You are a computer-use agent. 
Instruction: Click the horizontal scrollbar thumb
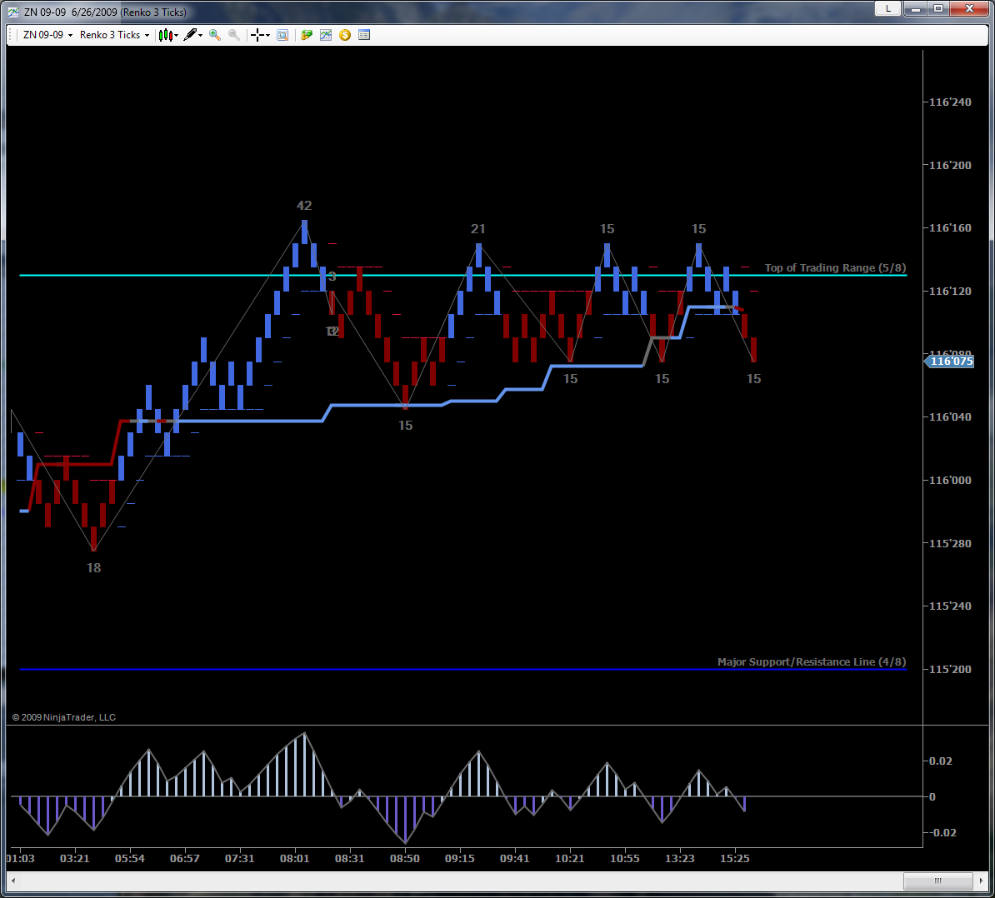tap(937, 881)
